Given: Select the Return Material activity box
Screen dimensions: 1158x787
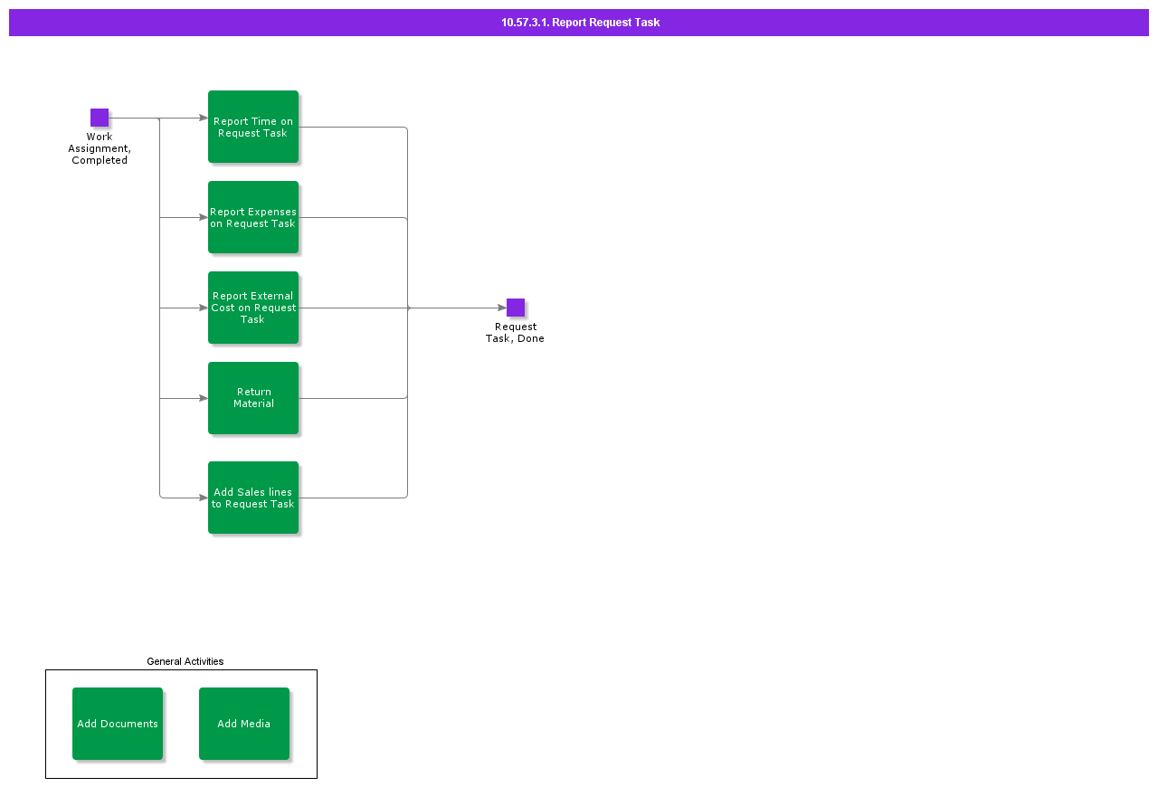Looking at the screenshot, I should click(253, 398).
